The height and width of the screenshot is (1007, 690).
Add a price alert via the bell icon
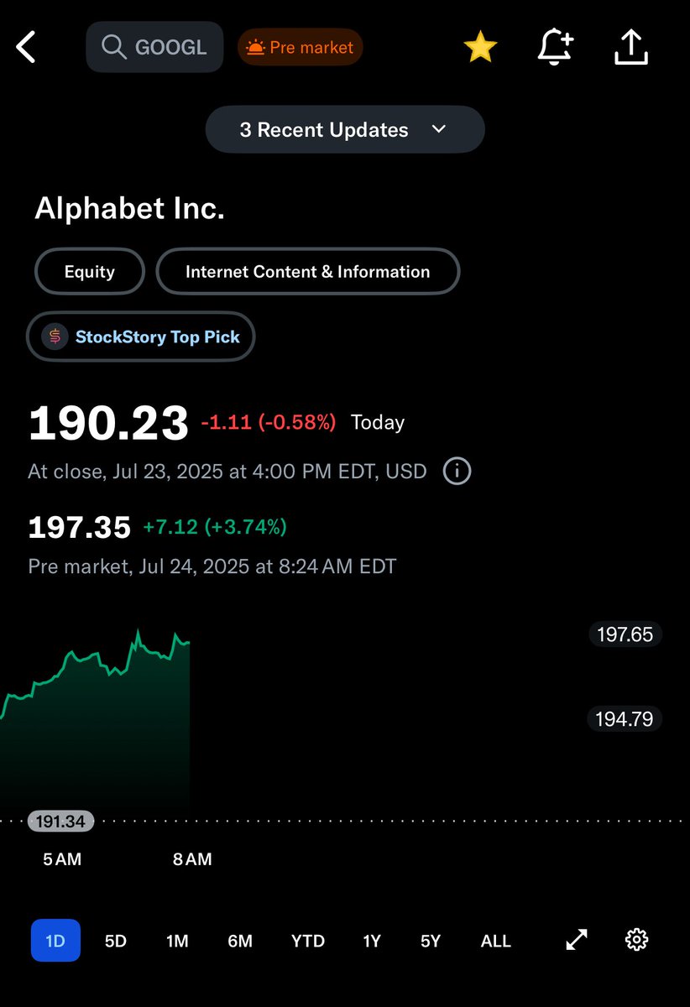click(x=555, y=47)
